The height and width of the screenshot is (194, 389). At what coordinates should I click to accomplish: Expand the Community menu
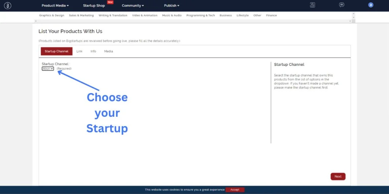[x=133, y=5]
